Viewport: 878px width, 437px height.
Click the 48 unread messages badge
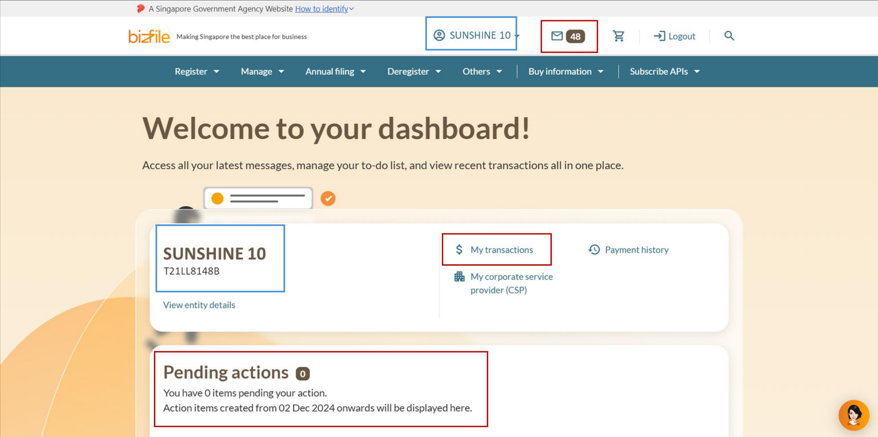575,36
